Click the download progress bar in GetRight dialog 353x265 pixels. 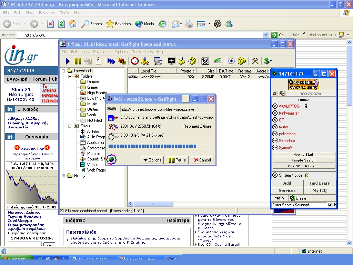pyautogui.click(x=160, y=146)
